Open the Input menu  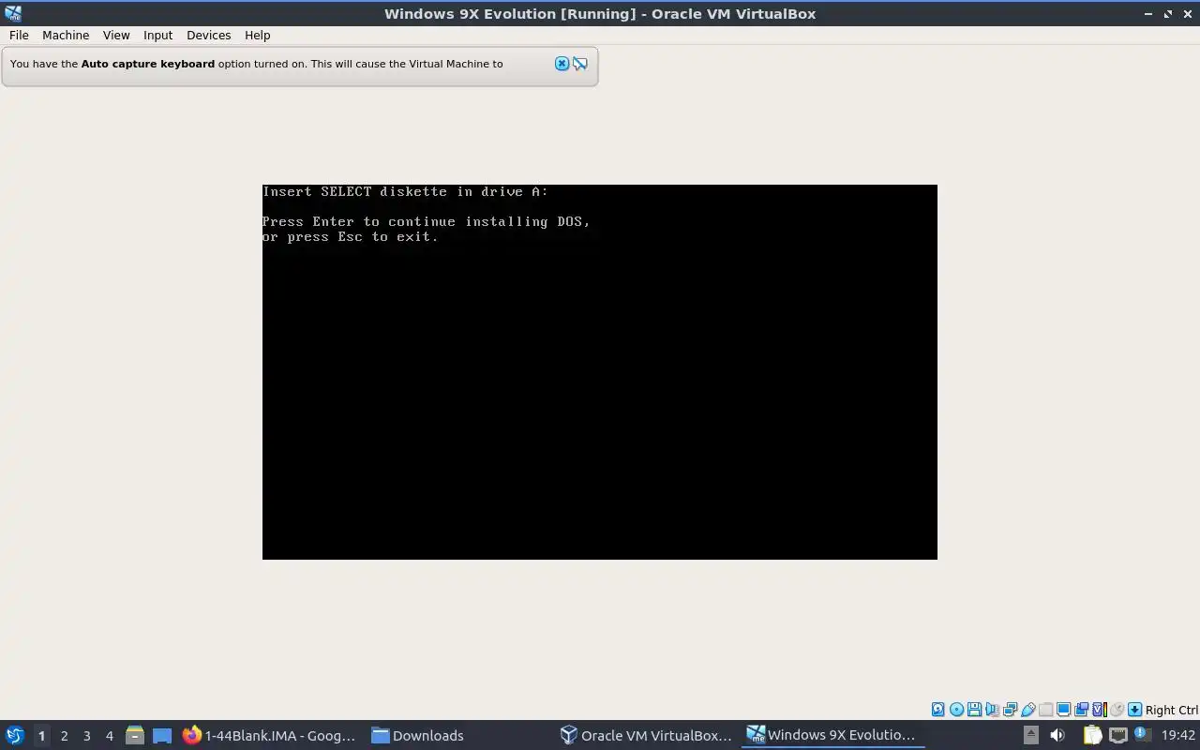(157, 35)
